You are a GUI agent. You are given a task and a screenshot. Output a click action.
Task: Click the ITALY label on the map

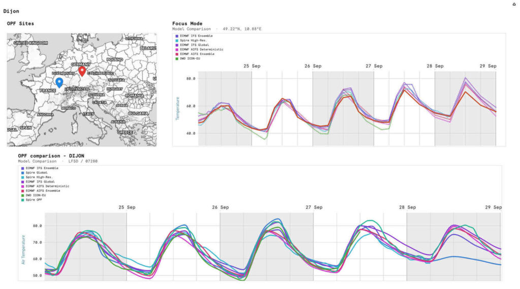click(88, 114)
